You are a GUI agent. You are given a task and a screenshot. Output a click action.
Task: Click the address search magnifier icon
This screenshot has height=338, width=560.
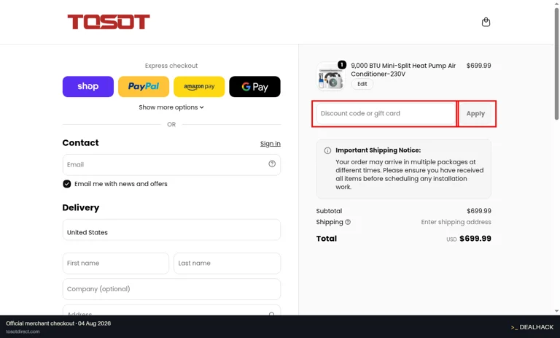click(272, 314)
